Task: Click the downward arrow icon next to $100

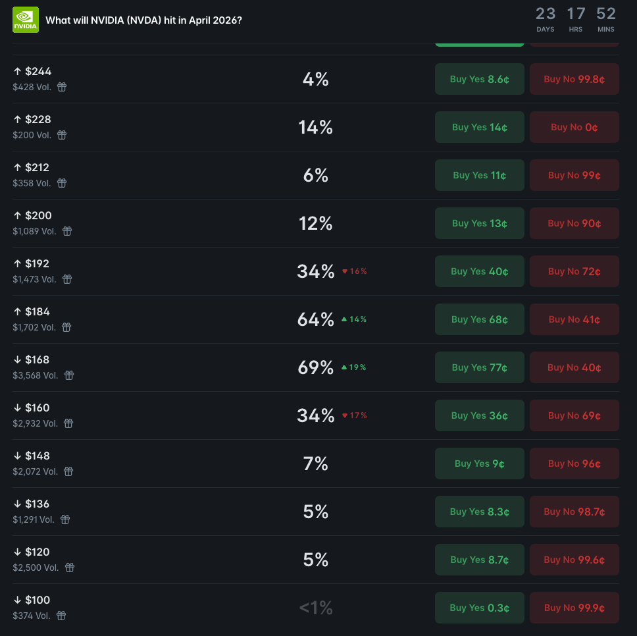Action: 17,600
